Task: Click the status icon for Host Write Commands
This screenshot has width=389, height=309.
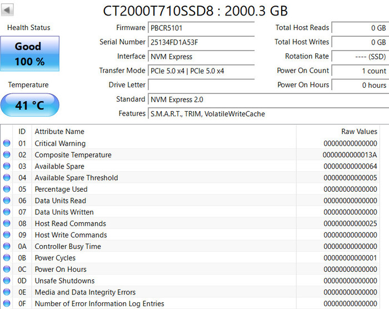Action: tap(7, 235)
